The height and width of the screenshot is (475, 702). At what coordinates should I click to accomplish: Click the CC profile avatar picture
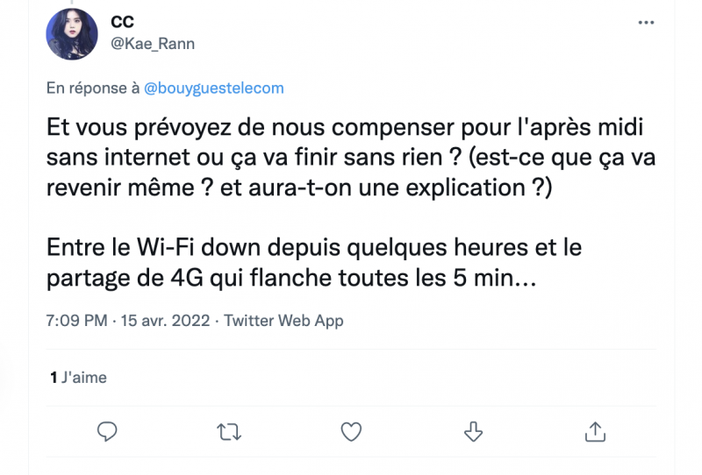(72, 35)
